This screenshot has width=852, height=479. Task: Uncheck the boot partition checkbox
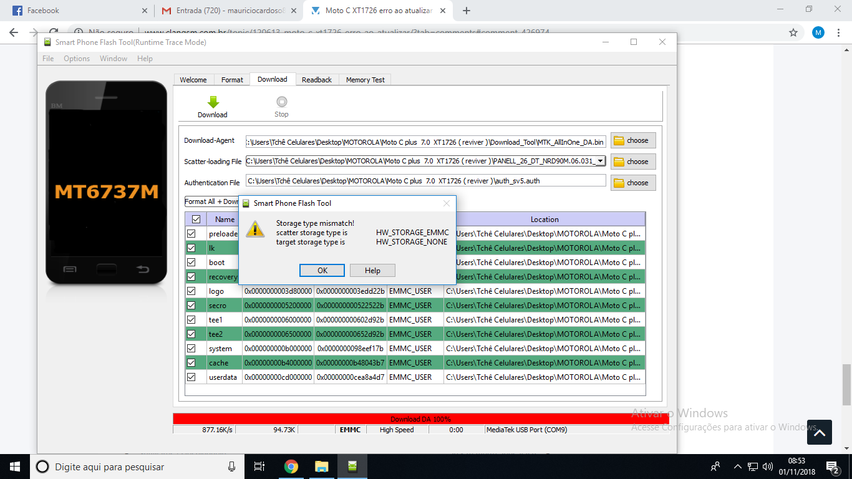pyautogui.click(x=191, y=263)
